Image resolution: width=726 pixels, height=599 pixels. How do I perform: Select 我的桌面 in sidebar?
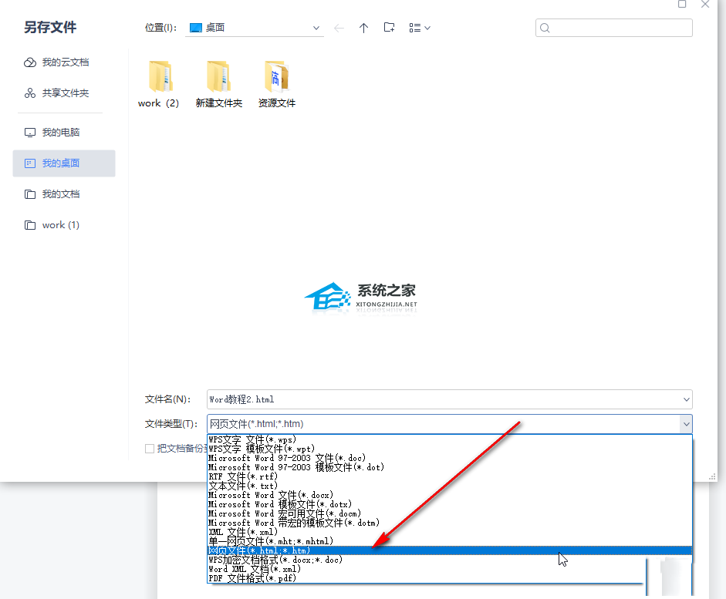(x=64, y=163)
